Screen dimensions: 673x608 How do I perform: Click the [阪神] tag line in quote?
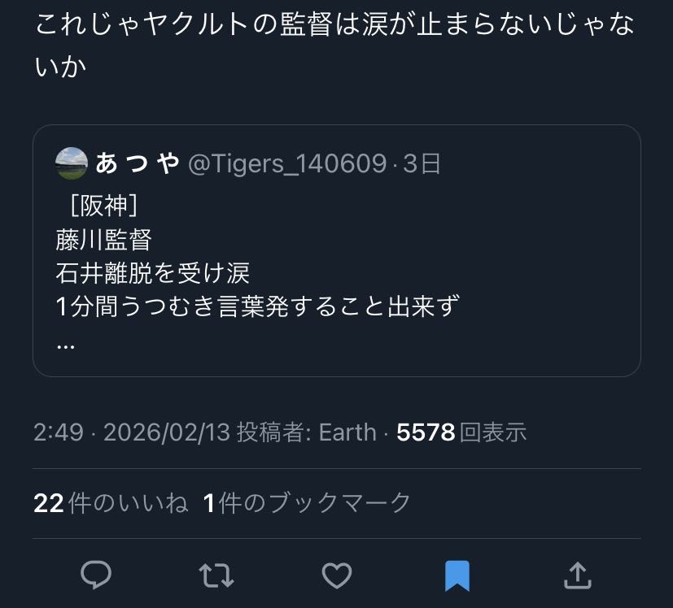pos(98,206)
